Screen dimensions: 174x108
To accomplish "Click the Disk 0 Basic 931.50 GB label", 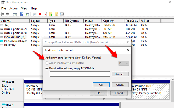I will click(x=8, y=87).
